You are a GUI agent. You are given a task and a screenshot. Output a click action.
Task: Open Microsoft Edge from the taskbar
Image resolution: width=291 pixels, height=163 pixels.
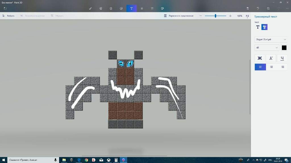[79, 160]
